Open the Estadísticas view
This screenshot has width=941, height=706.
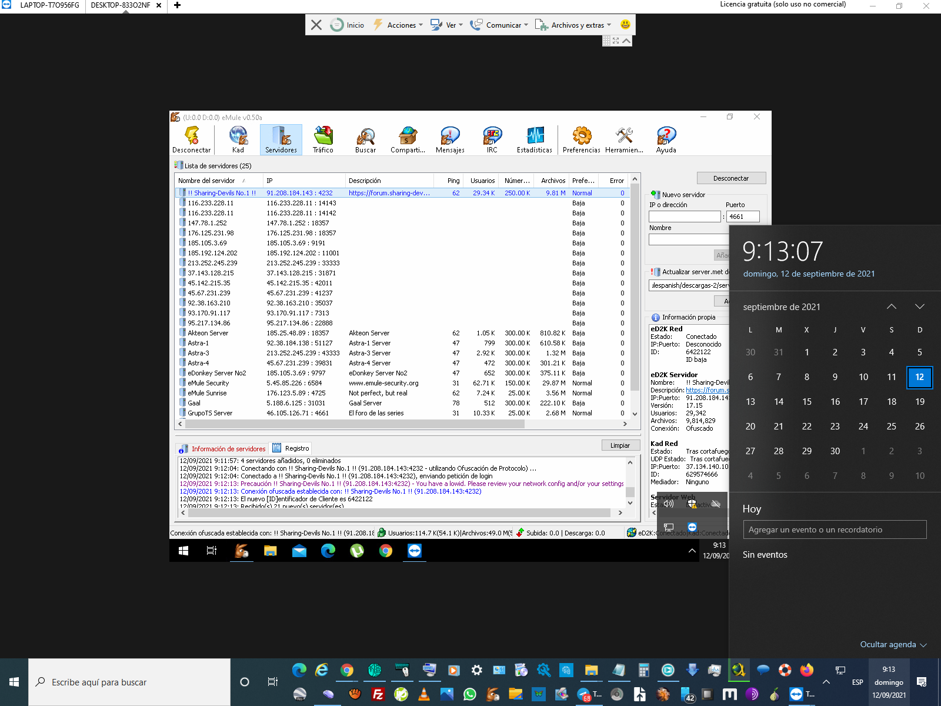534,140
